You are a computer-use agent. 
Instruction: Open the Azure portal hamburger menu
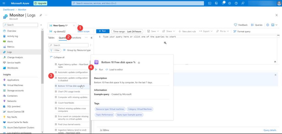pos(4,3)
